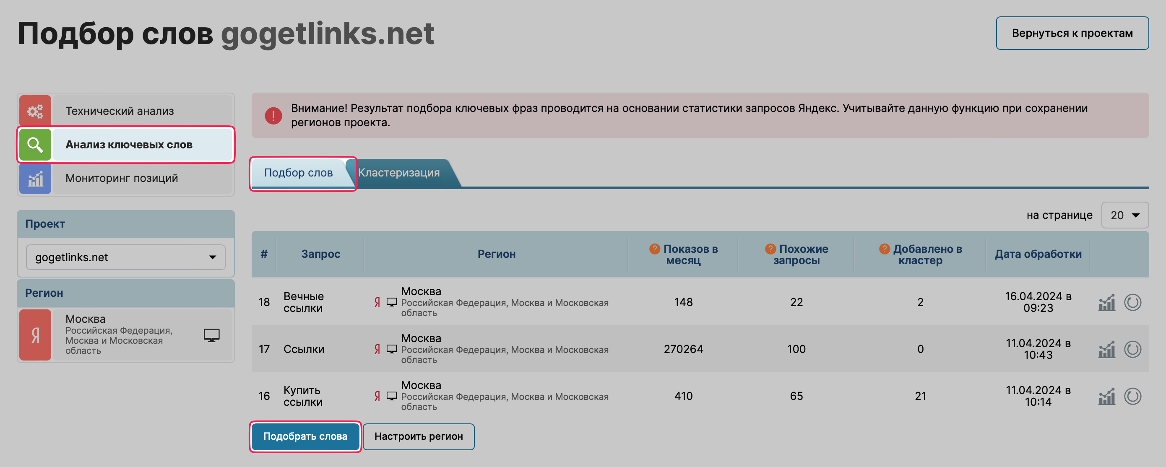Screen dimensions: 1166x467
Task: Select the Подбор слов tab
Action: tap(298, 173)
